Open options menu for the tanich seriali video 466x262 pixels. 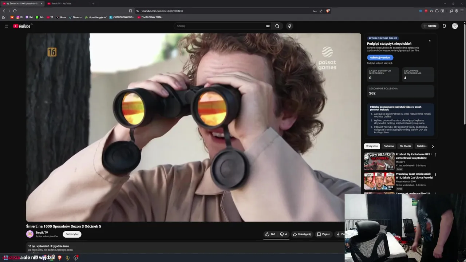click(x=435, y=174)
